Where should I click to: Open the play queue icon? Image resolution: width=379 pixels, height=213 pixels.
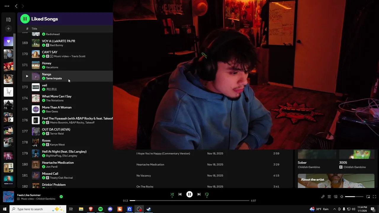pyautogui.click(x=329, y=197)
